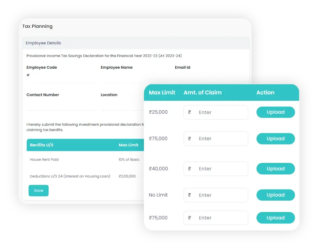Click the ₹ currency icon in the first claim field
Screen dimensions: 318x249
pos(189,112)
